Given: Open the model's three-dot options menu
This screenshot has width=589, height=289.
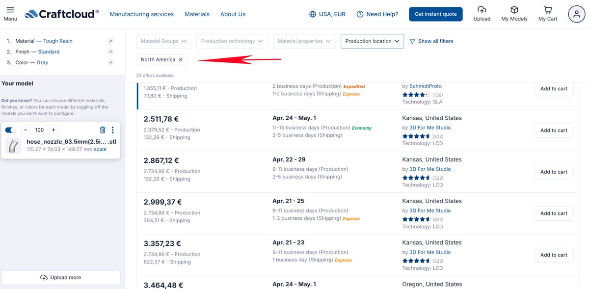Looking at the screenshot, I should tap(112, 130).
